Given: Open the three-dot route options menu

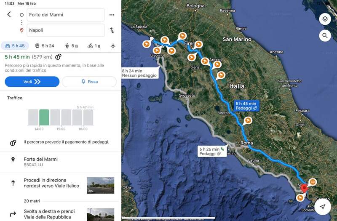Looking at the screenshot, I should coord(112,15).
